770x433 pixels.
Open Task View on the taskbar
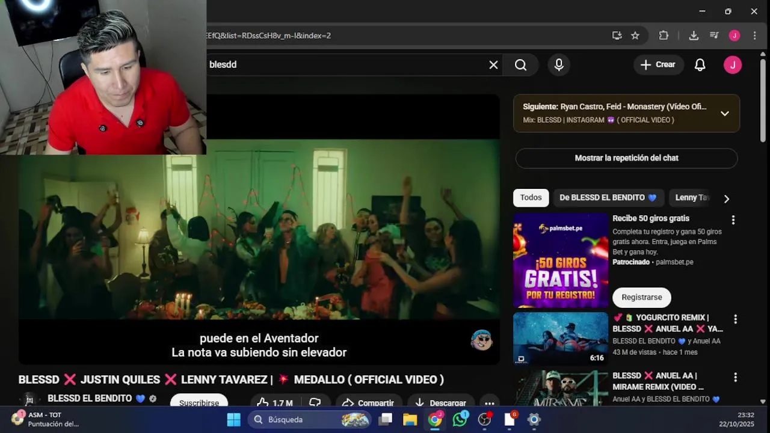coord(386,419)
